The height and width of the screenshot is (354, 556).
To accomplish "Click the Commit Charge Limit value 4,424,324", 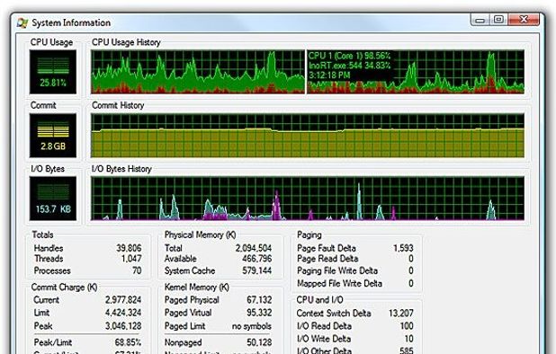I will coord(123,313).
